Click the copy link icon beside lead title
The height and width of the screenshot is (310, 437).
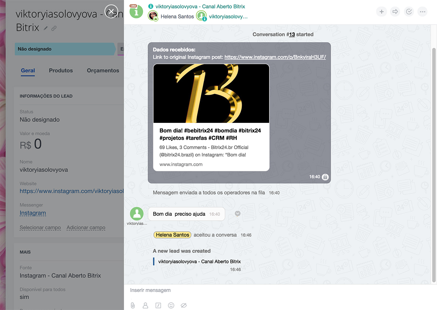point(54,28)
